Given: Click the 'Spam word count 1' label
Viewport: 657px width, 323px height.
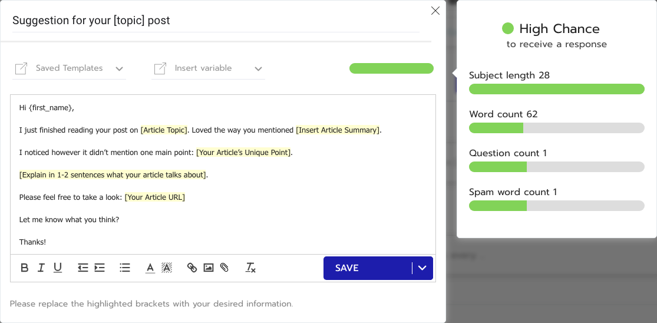Looking at the screenshot, I should (x=513, y=192).
